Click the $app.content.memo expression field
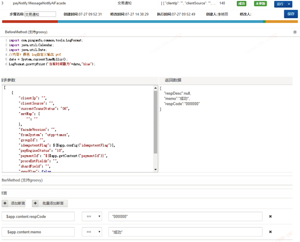300x242 pixels. point(38,232)
